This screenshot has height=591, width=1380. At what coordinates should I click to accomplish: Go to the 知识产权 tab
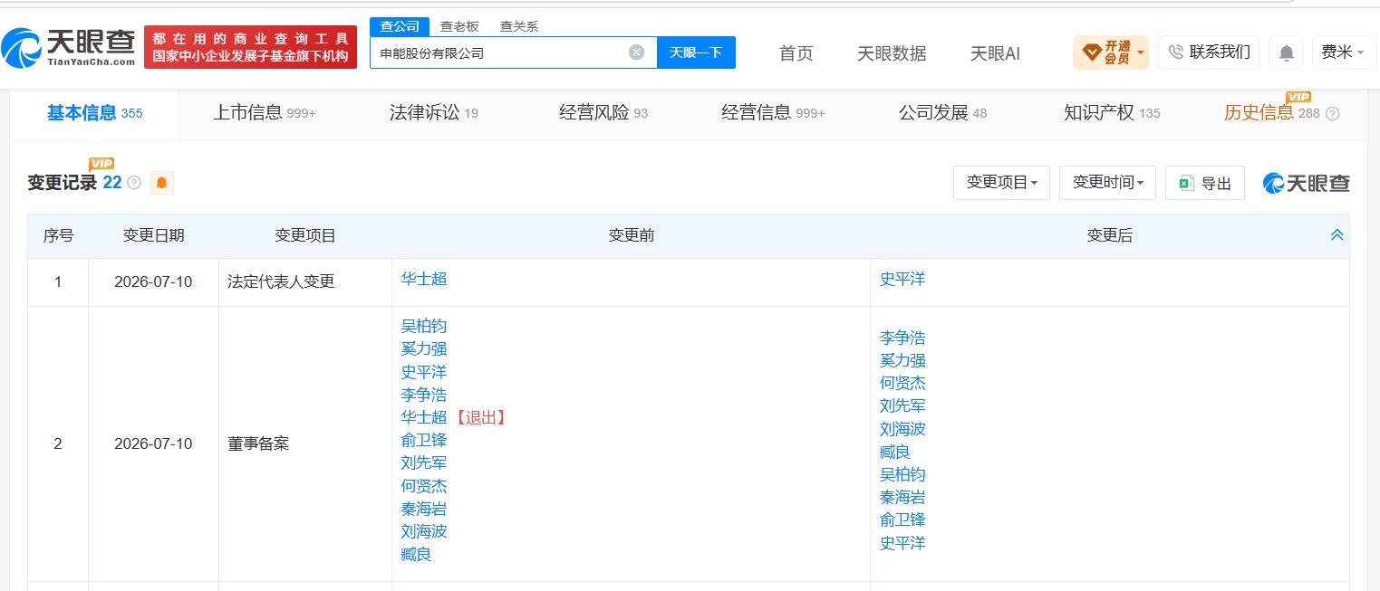point(1112,113)
